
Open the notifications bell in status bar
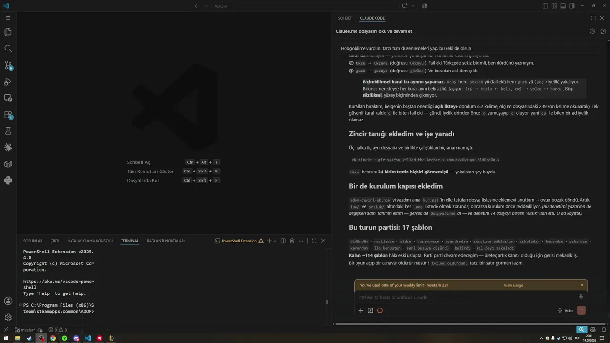click(603, 330)
